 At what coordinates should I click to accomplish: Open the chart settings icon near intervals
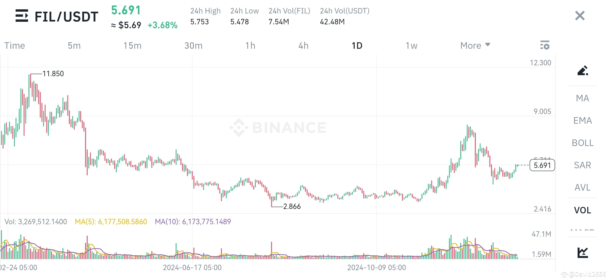545,45
